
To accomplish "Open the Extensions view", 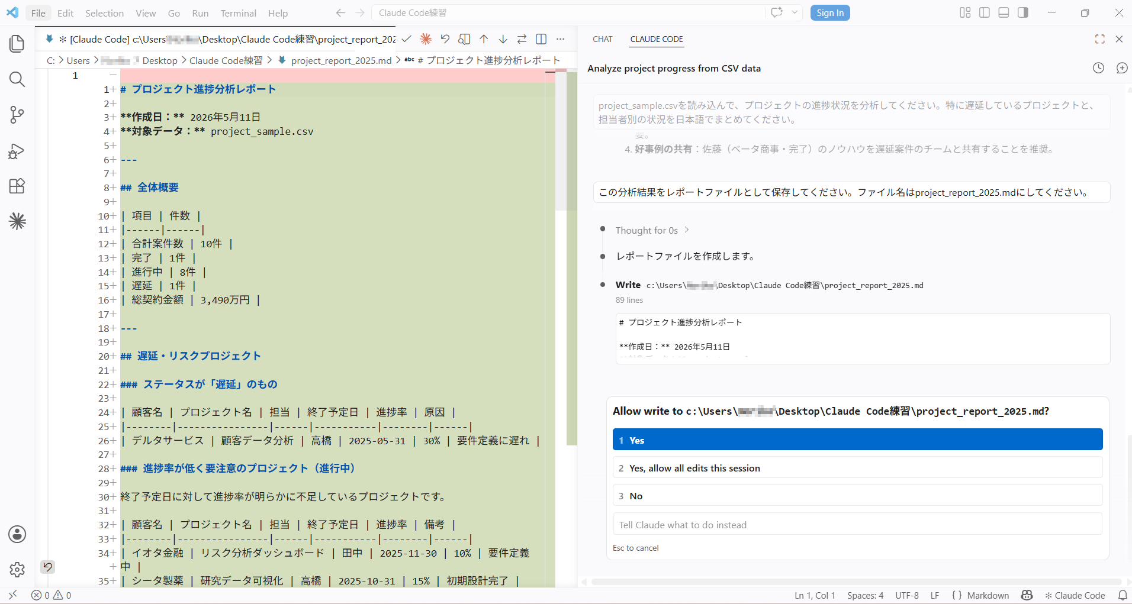I will click(17, 186).
